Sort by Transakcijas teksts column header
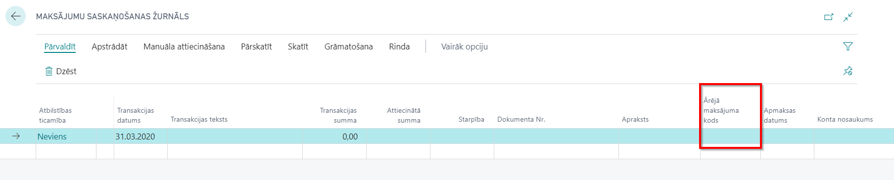This screenshot has width=894, height=180. tap(199, 119)
